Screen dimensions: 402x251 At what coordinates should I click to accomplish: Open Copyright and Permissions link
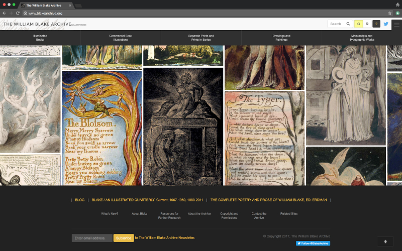click(229, 216)
